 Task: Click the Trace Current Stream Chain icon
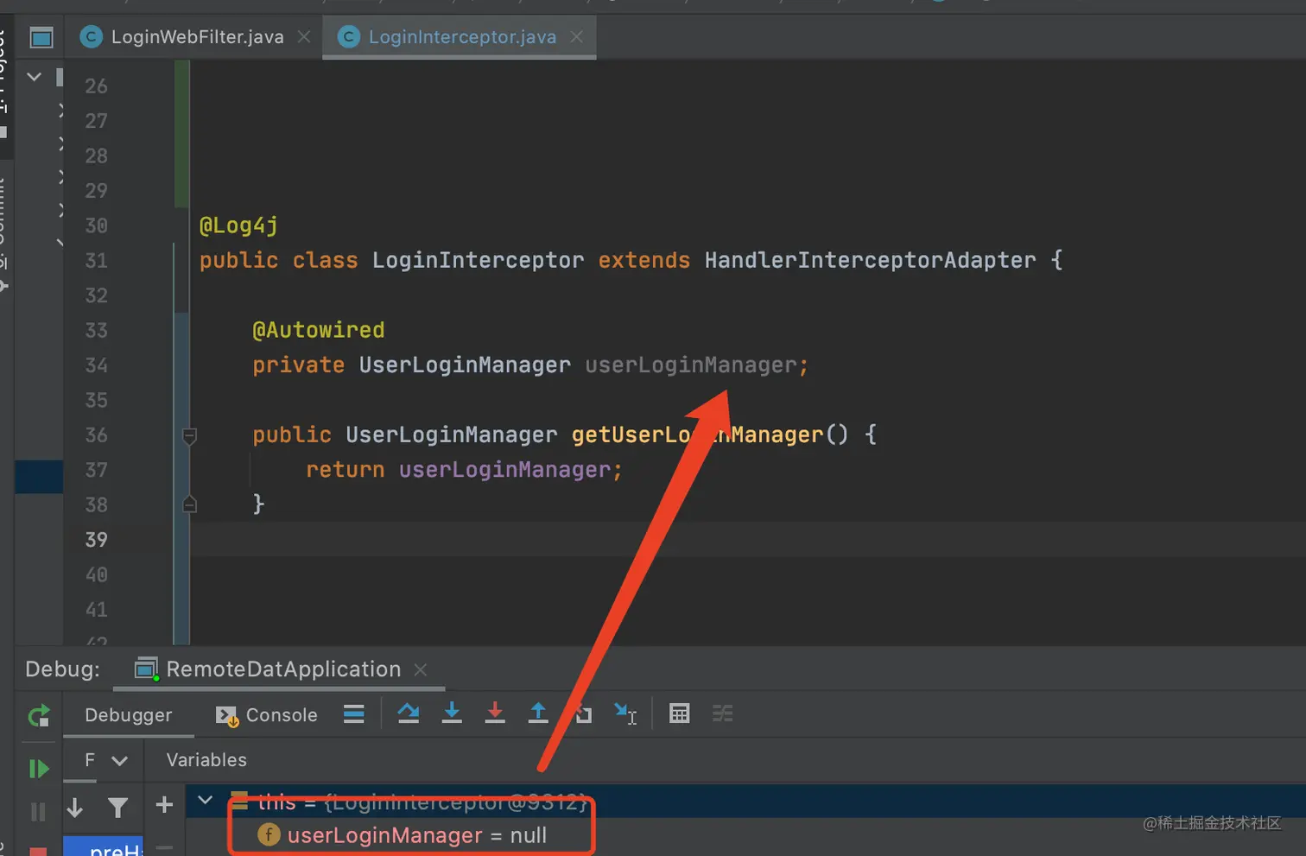point(722,713)
